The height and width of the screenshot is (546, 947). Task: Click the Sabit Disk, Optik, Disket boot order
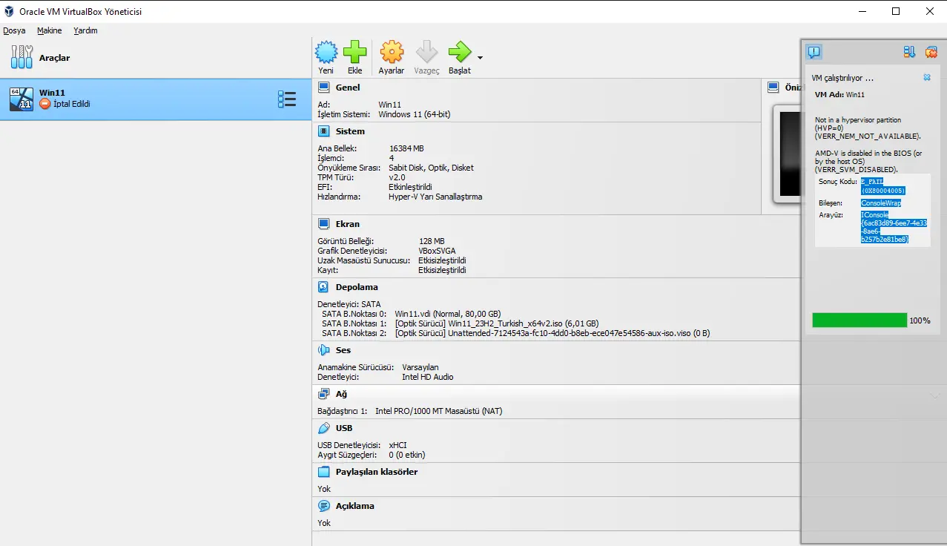431,168
